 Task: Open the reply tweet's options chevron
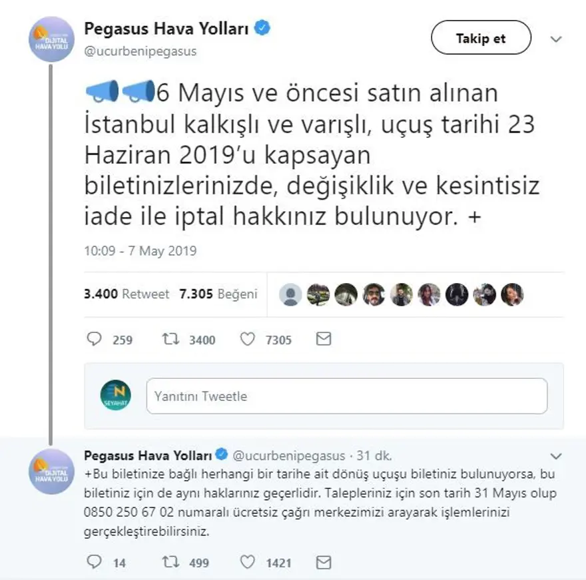(556, 456)
